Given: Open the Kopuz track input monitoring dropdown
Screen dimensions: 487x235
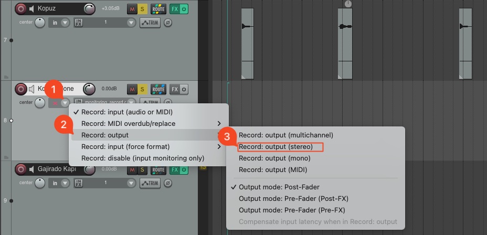Looking at the screenshot, I should tap(65, 23).
